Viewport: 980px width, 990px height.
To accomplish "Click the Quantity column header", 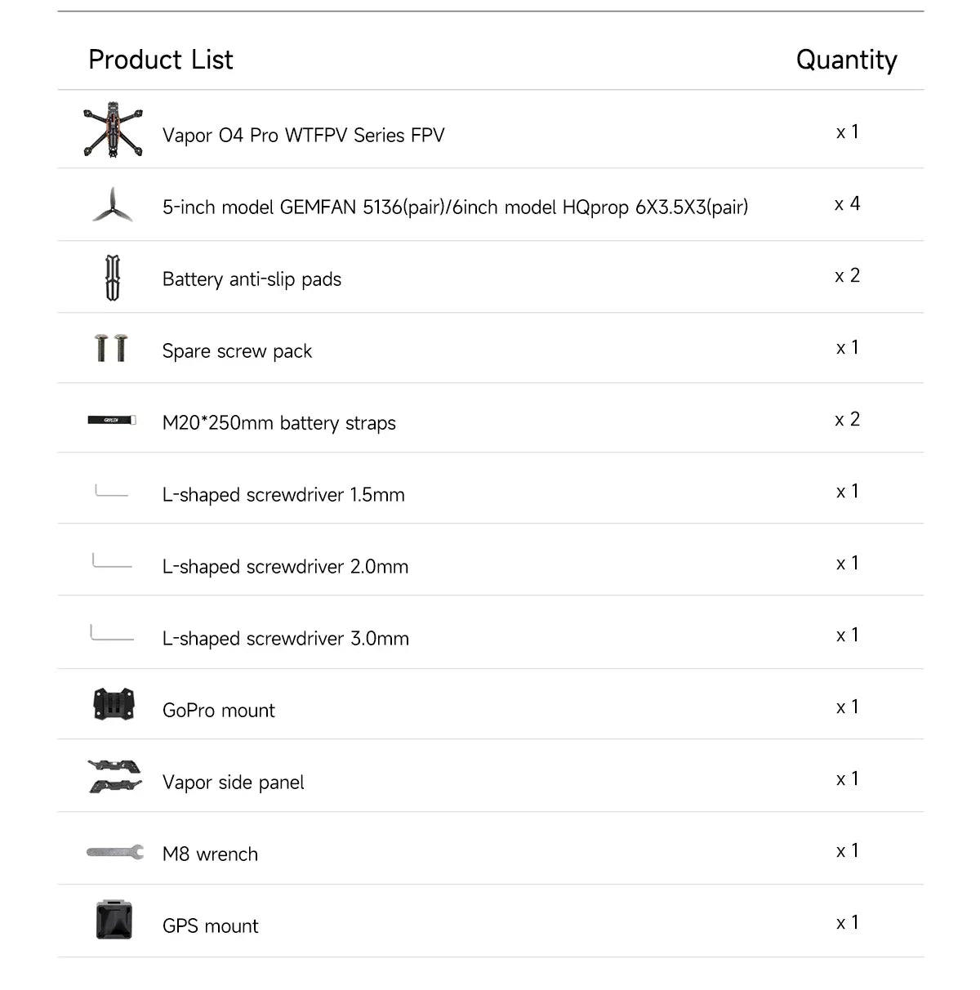I will pyautogui.click(x=846, y=60).
